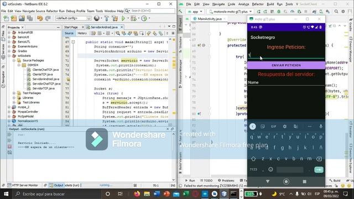Open Android Studio settings gear icon

(x=343, y=12)
